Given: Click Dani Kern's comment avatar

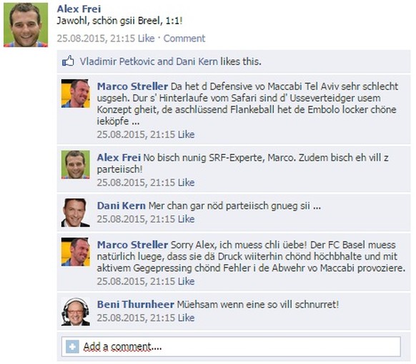Looking at the screenshot, I should point(76,212).
